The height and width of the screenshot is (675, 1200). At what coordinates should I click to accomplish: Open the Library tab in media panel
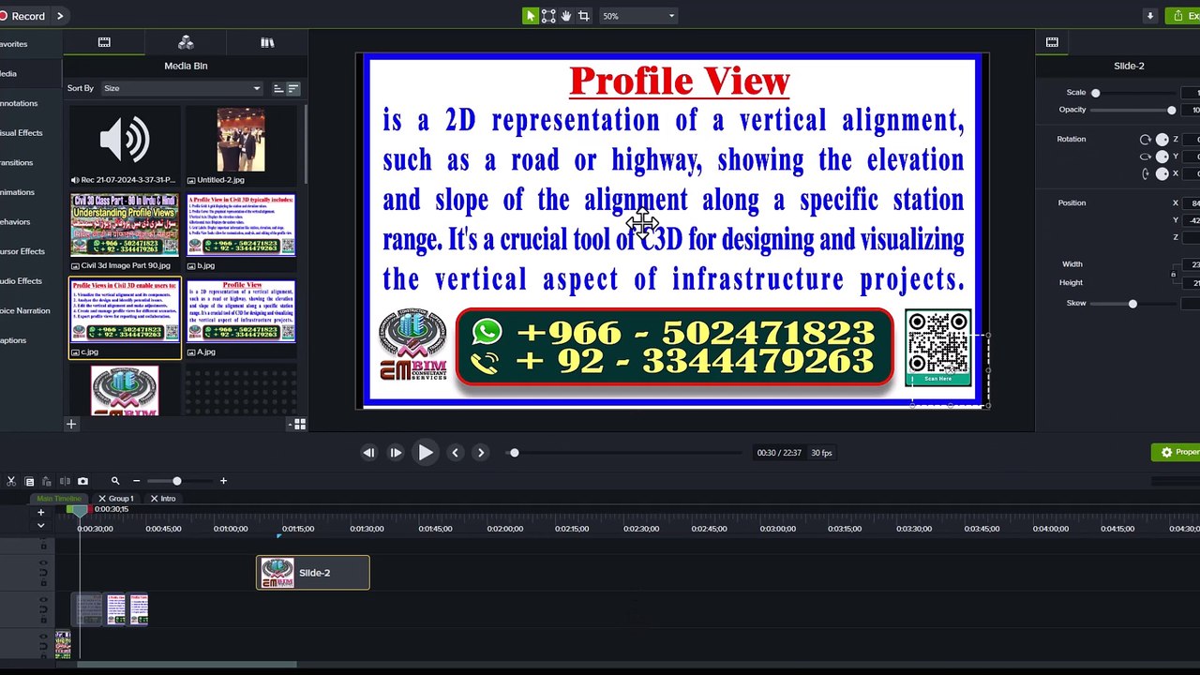click(x=267, y=43)
